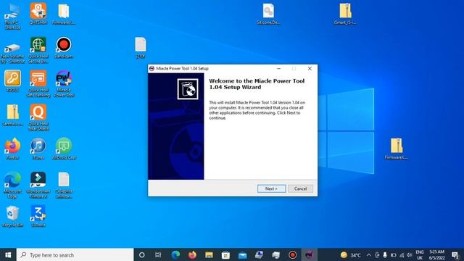Select the Silicone De... file on desktop

click(x=268, y=14)
